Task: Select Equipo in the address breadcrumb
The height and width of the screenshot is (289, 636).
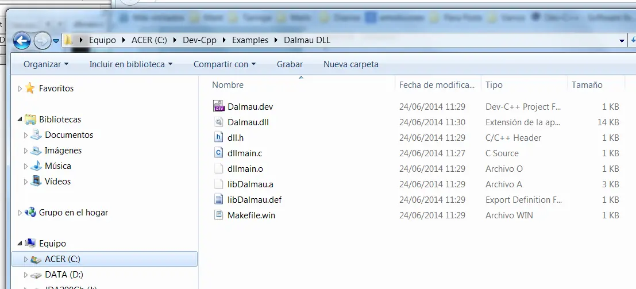Action: click(102, 40)
